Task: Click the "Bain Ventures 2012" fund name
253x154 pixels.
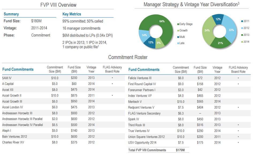Action: point(14,137)
